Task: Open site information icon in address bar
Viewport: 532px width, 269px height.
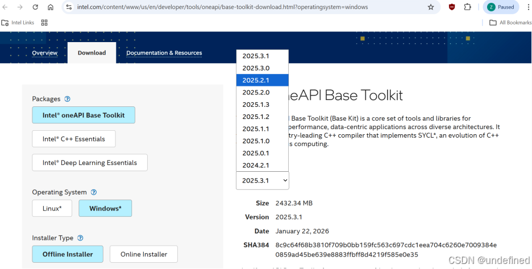Action: pyautogui.click(x=69, y=7)
